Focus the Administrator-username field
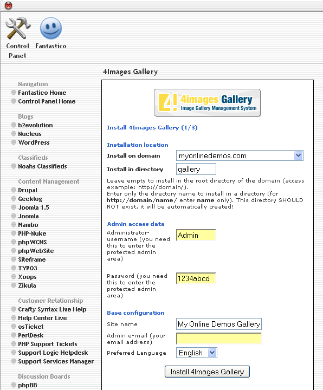The height and width of the screenshot is (390, 323). pos(196,235)
